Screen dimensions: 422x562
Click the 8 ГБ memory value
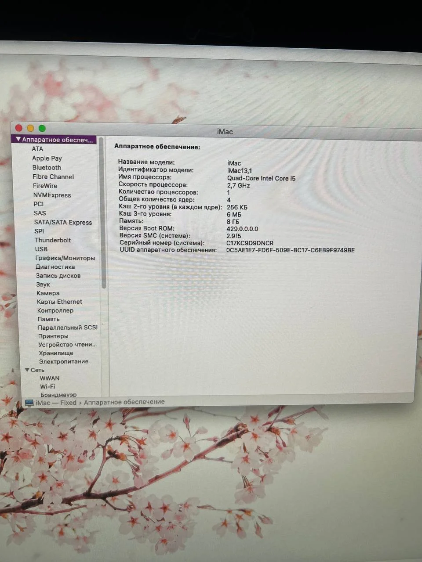pos(233,222)
